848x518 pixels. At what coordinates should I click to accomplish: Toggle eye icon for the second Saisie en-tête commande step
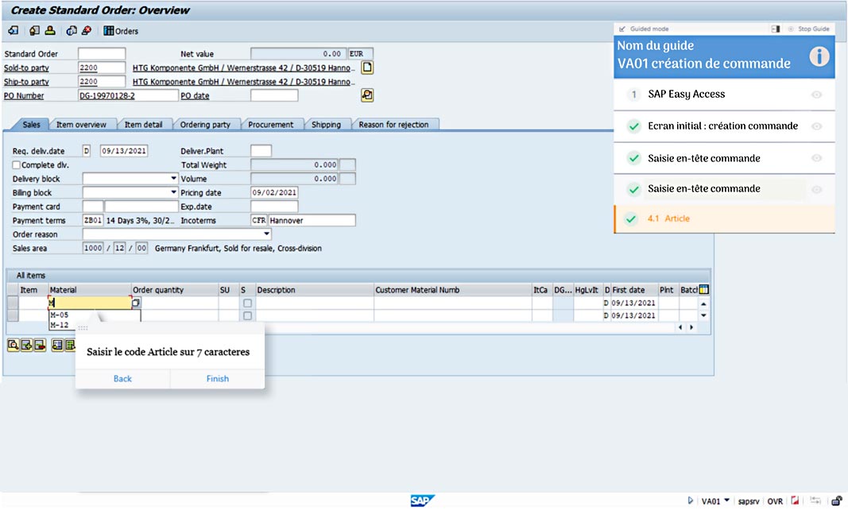[817, 189]
